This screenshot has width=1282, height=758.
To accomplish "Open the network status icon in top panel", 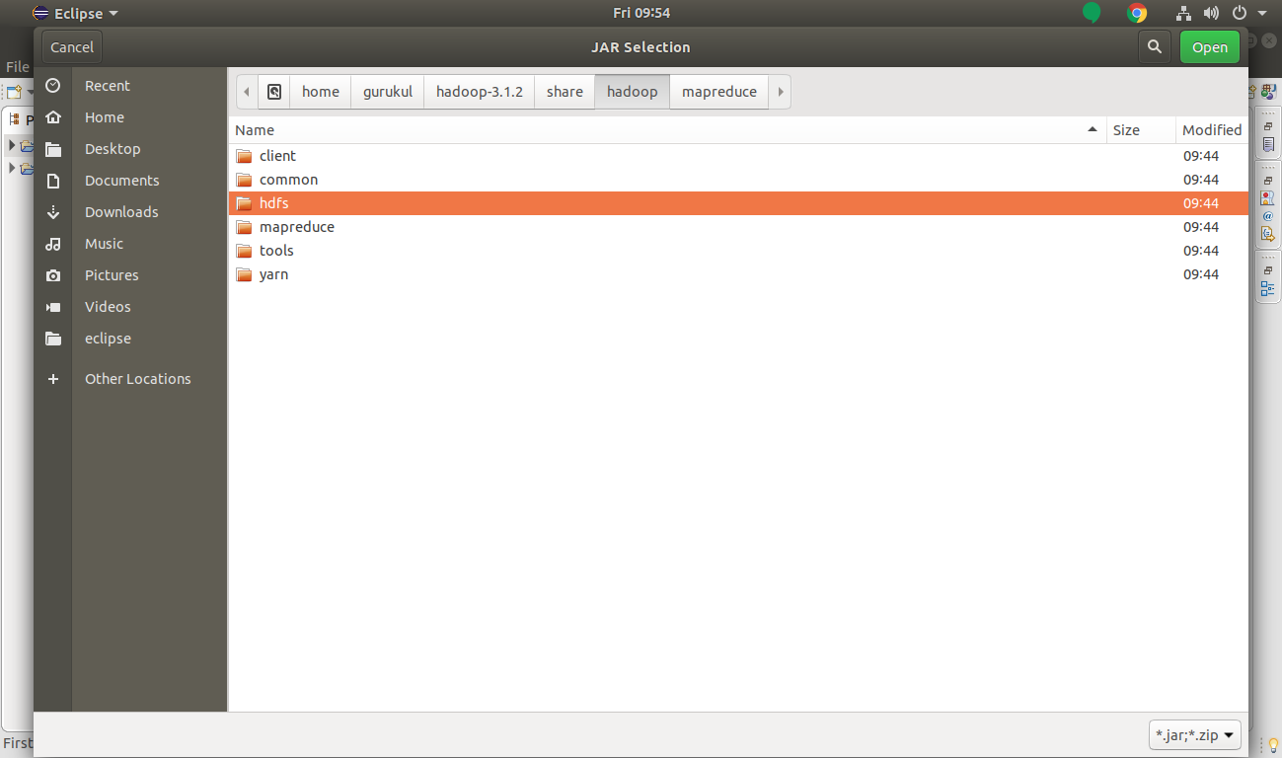I will pos(1184,14).
